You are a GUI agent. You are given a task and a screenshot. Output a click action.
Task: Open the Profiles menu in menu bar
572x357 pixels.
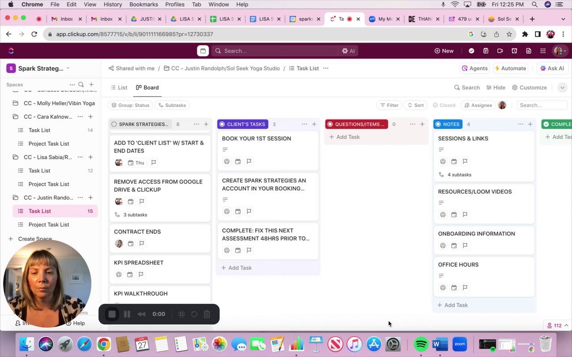(175, 4)
